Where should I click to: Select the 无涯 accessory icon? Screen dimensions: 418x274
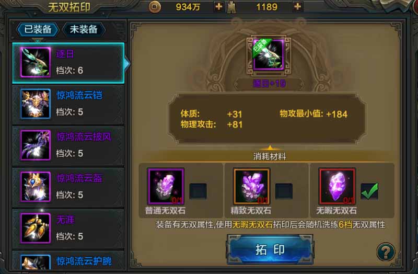coord(36,228)
